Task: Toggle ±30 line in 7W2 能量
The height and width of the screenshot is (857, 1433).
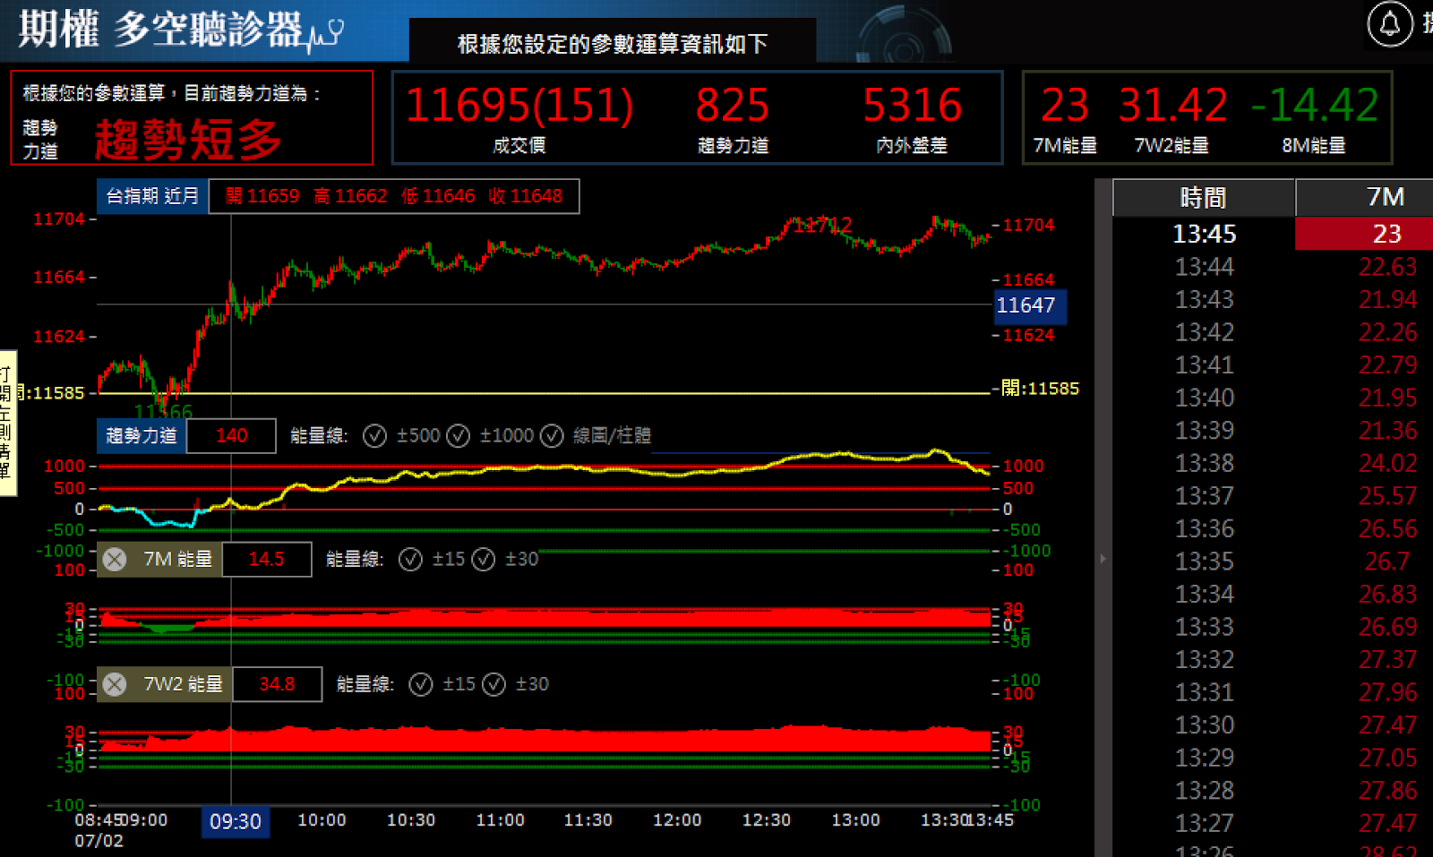Action: (x=493, y=684)
